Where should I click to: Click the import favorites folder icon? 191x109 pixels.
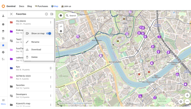click(52, 14)
